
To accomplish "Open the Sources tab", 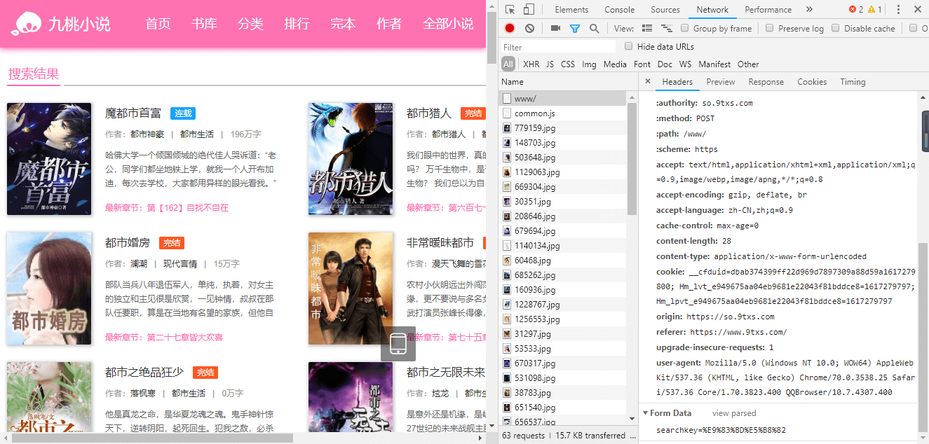I will tap(665, 10).
